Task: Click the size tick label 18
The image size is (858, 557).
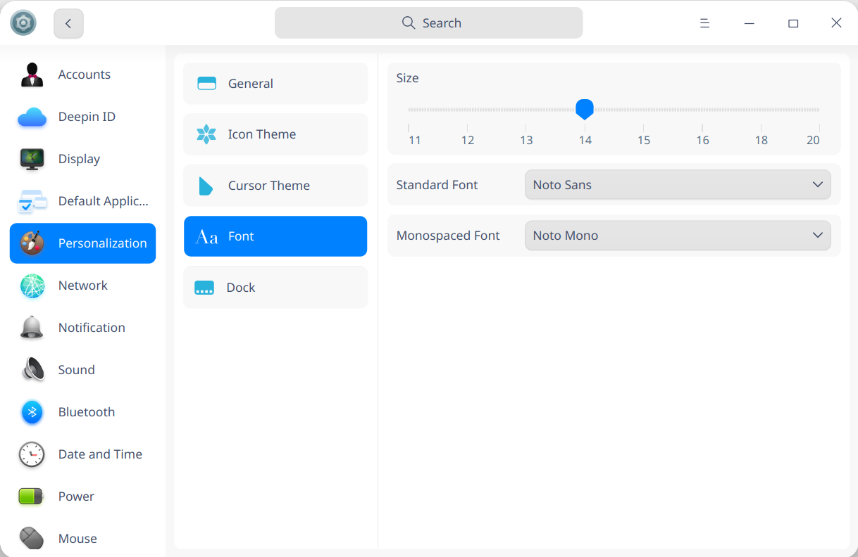Action: 761,140
